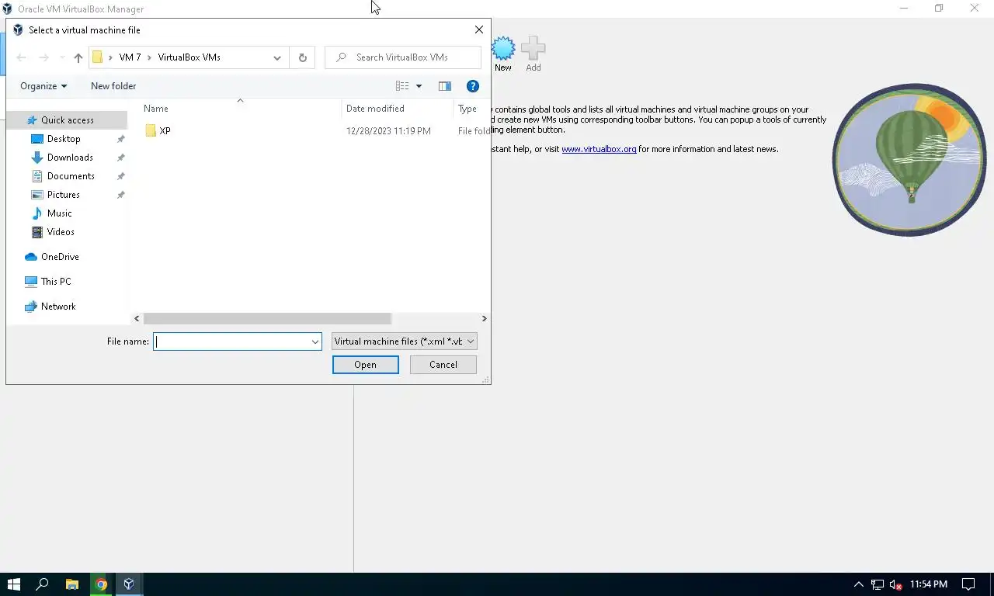
Task: Select Desktop in the navigation pane
Action: pyautogui.click(x=64, y=139)
